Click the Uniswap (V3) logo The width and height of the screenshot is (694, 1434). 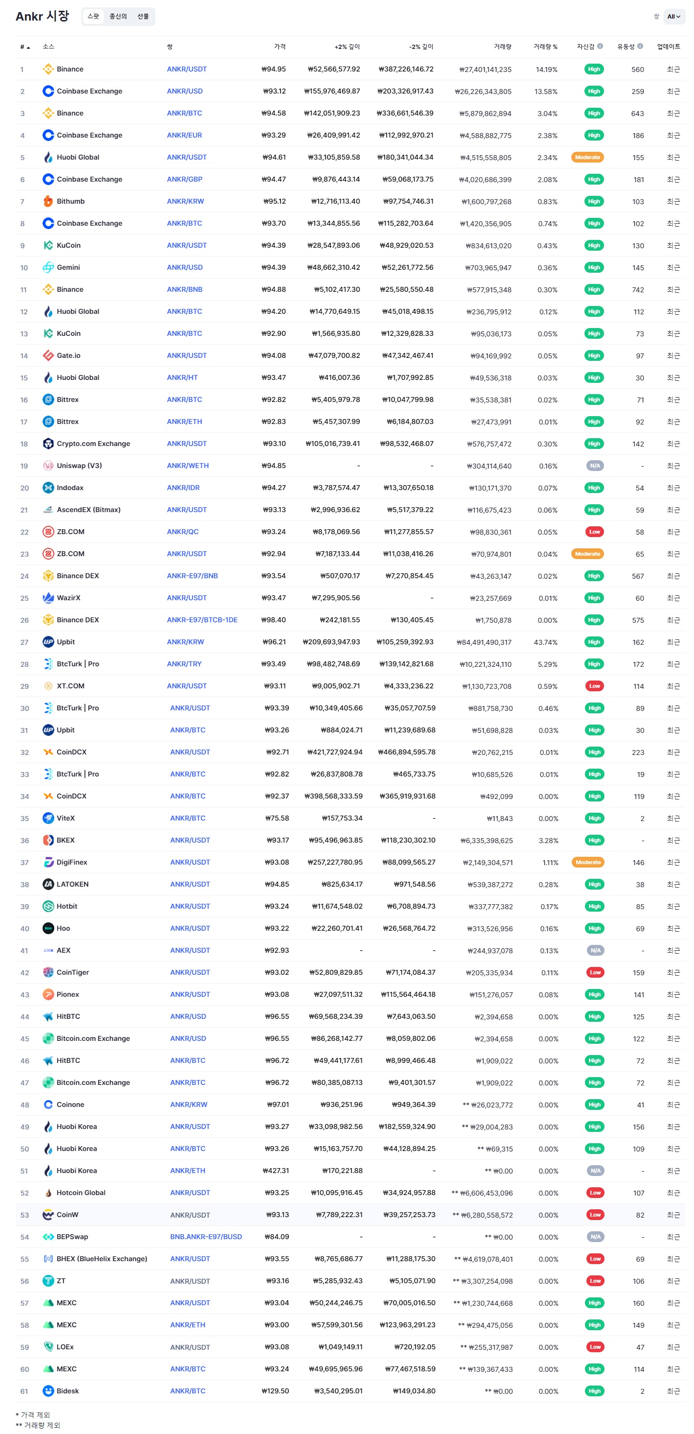pyautogui.click(x=48, y=466)
